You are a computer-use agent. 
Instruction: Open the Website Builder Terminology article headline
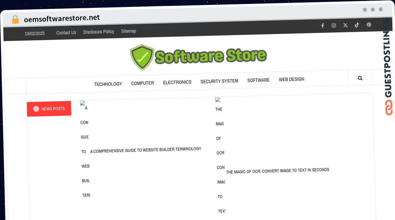click(145, 150)
